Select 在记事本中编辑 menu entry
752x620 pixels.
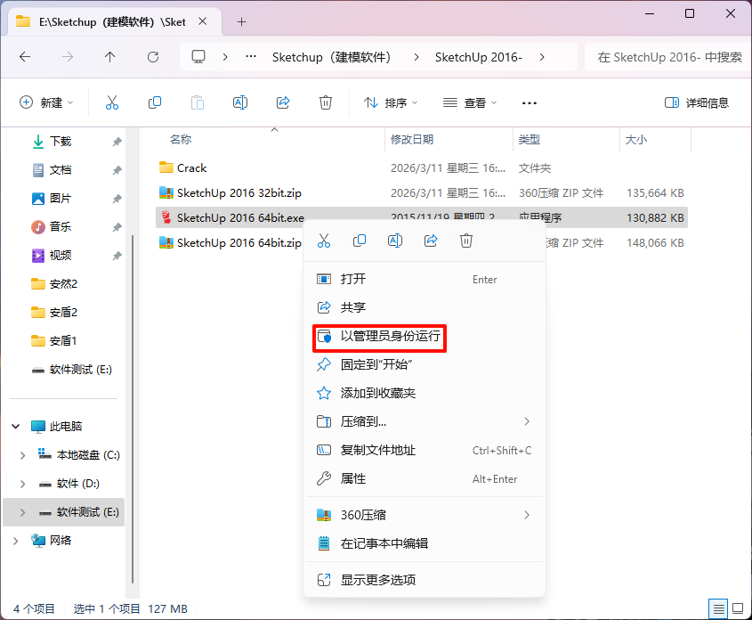click(424, 543)
